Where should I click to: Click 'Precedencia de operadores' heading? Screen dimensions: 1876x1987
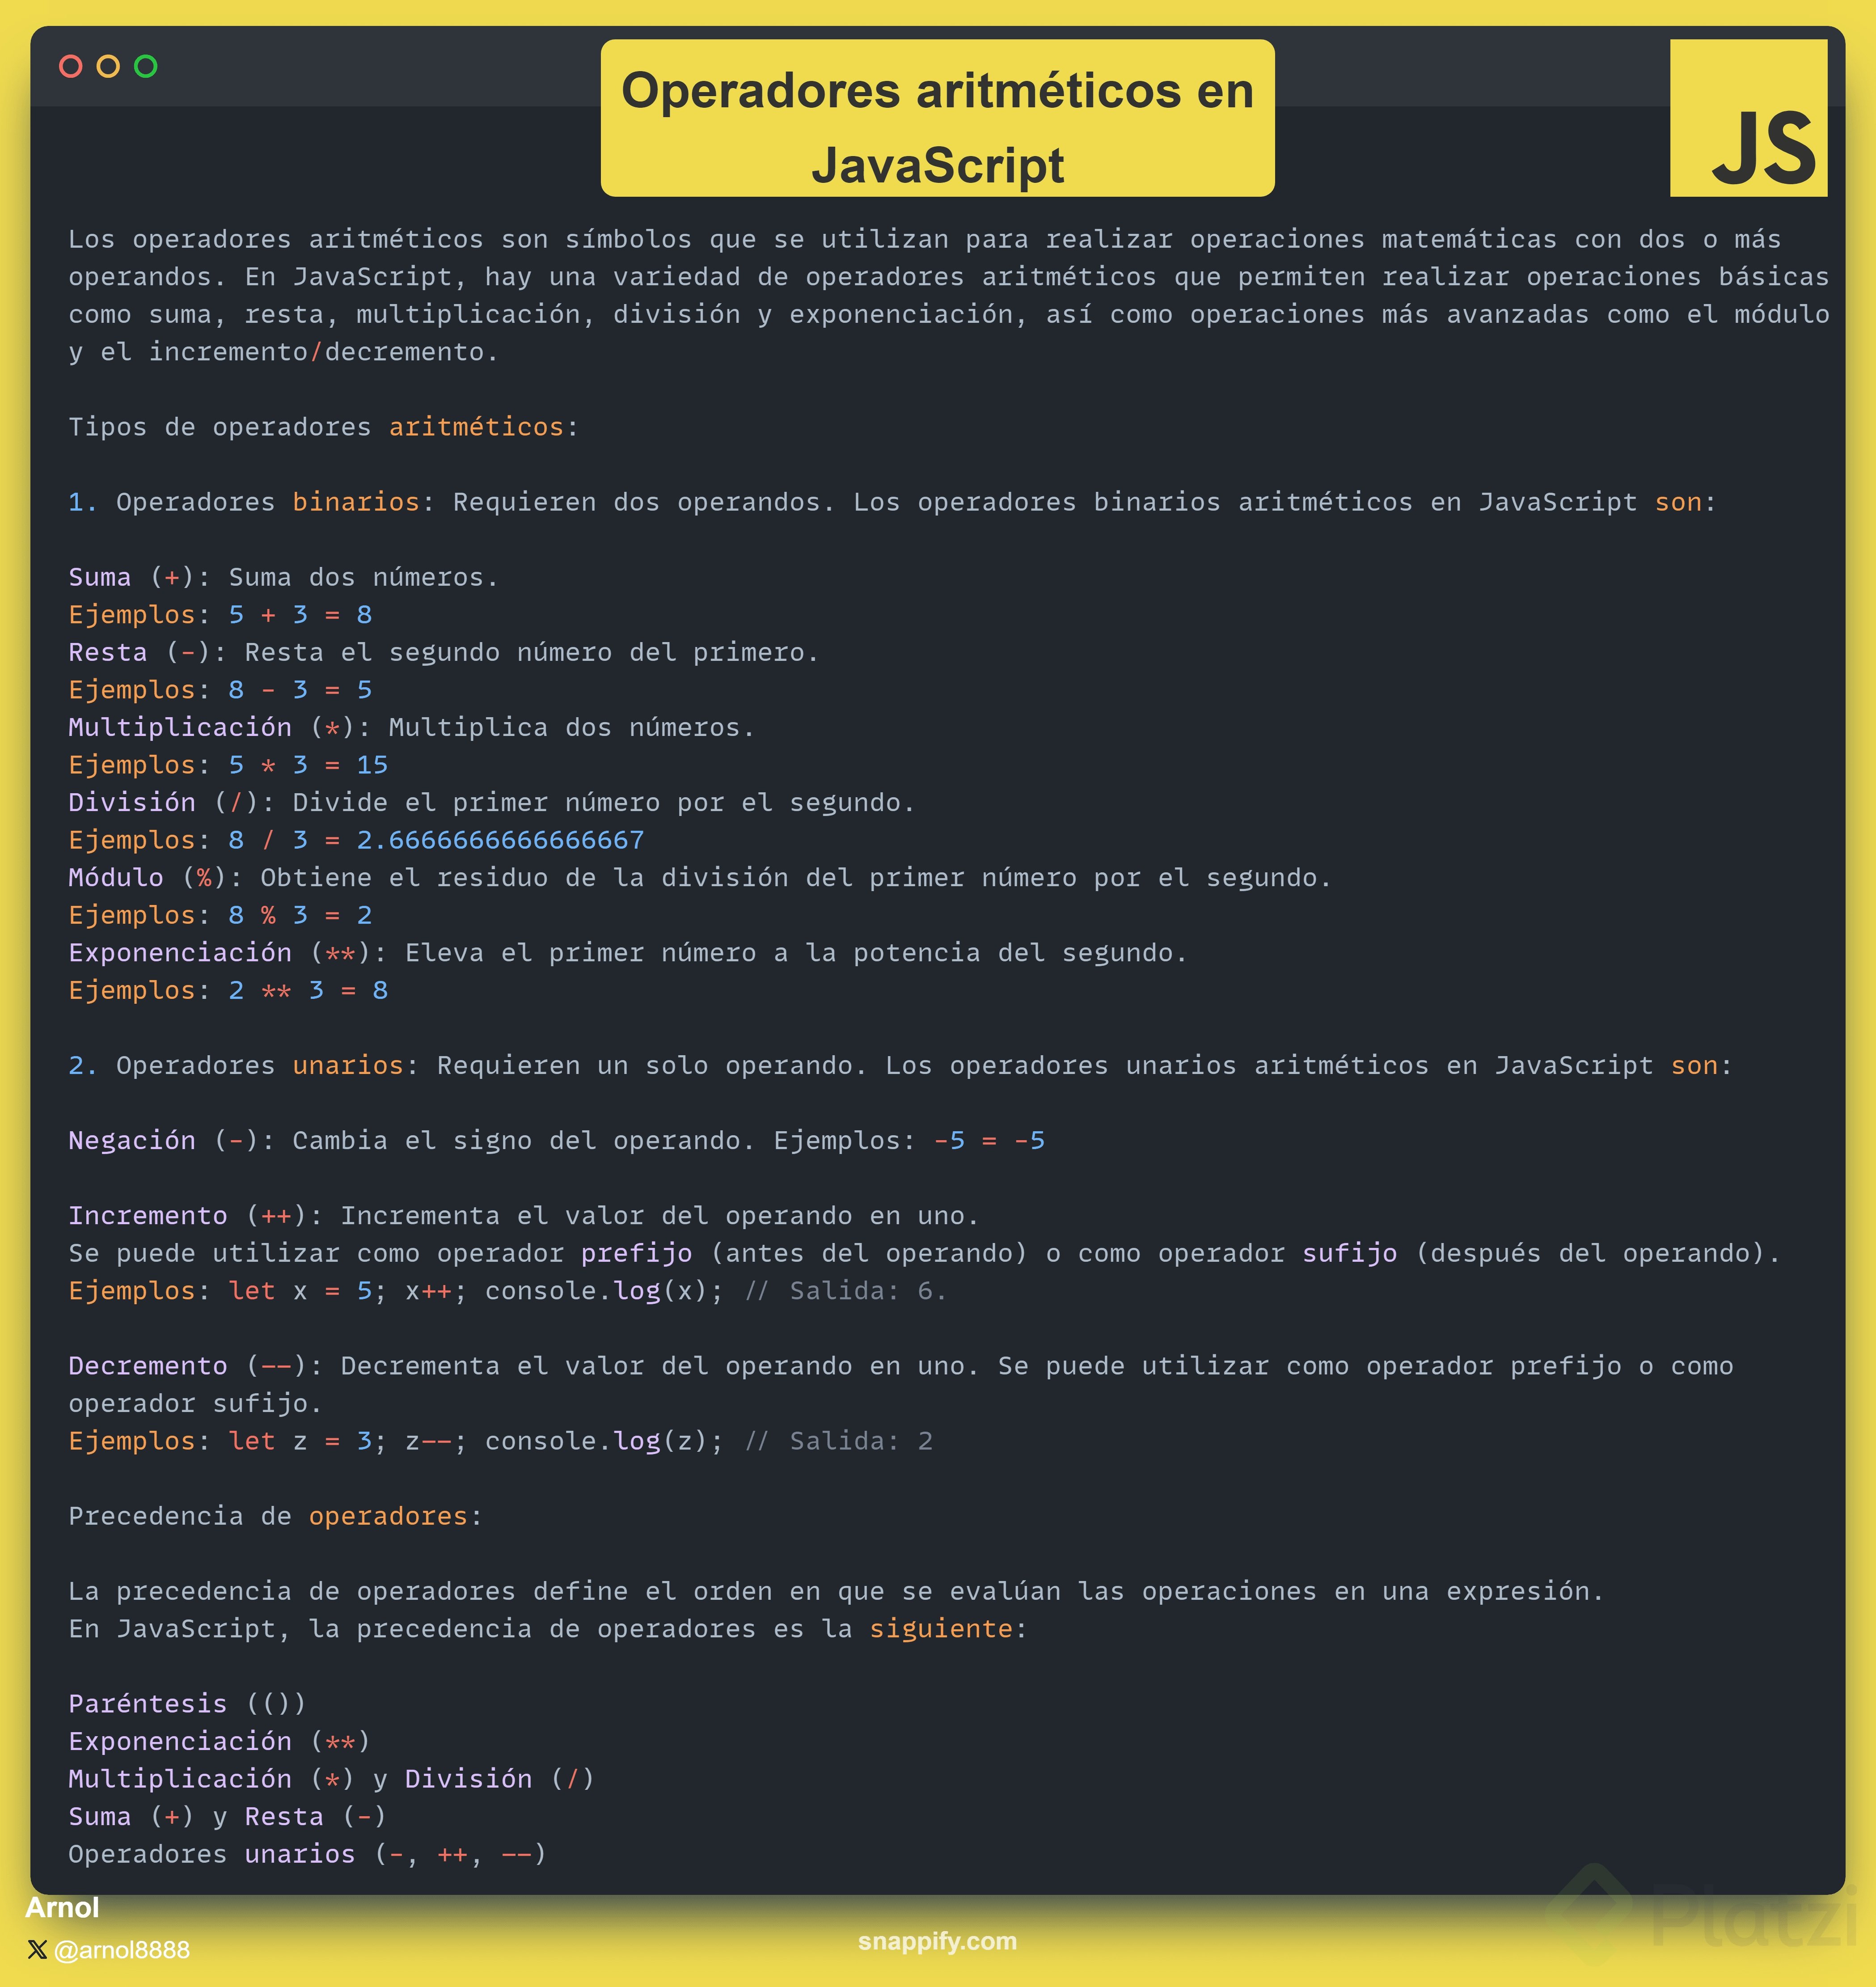(x=275, y=1516)
